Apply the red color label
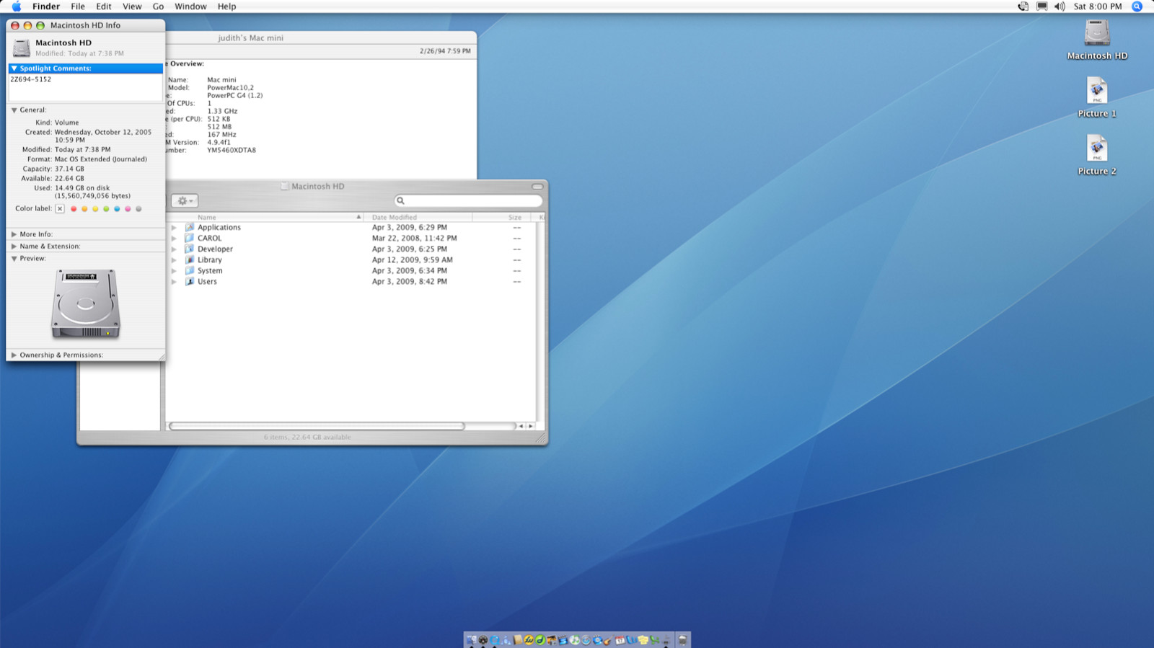Screen dimensions: 1154x648 click(x=74, y=209)
